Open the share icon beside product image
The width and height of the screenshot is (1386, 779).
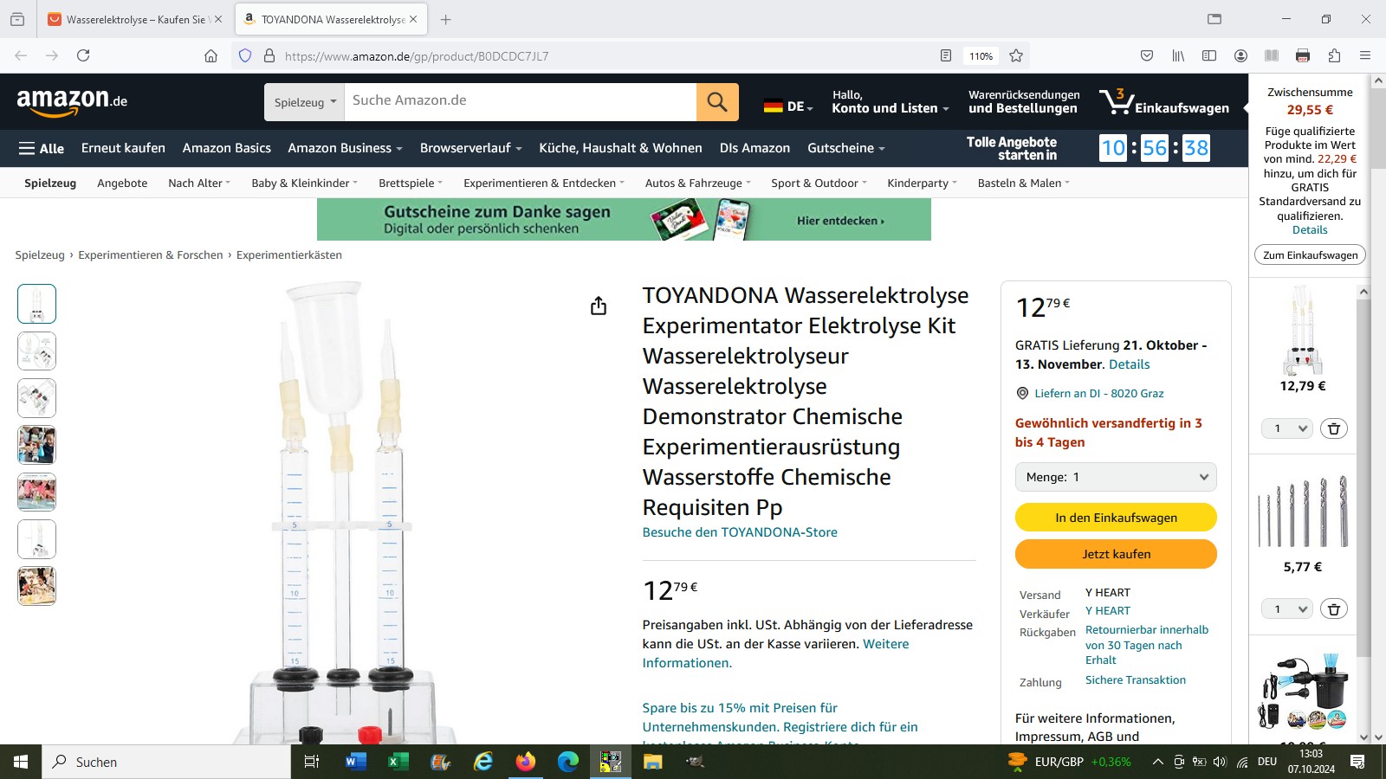(599, 306)
